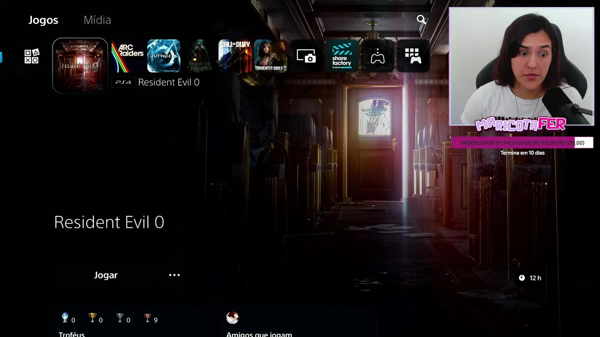Open the Media Gallery camera icon
600x337 pixels.
click(x=306, y=56)
